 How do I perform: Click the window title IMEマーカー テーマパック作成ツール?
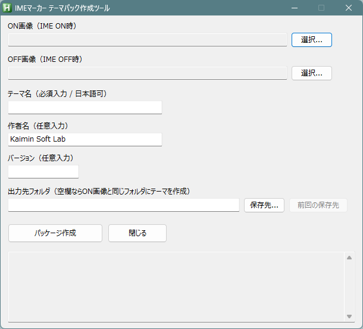pos(62,8)
